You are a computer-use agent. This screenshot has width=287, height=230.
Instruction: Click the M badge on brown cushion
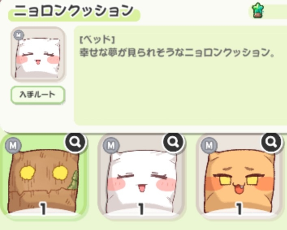tap(13, 145)
